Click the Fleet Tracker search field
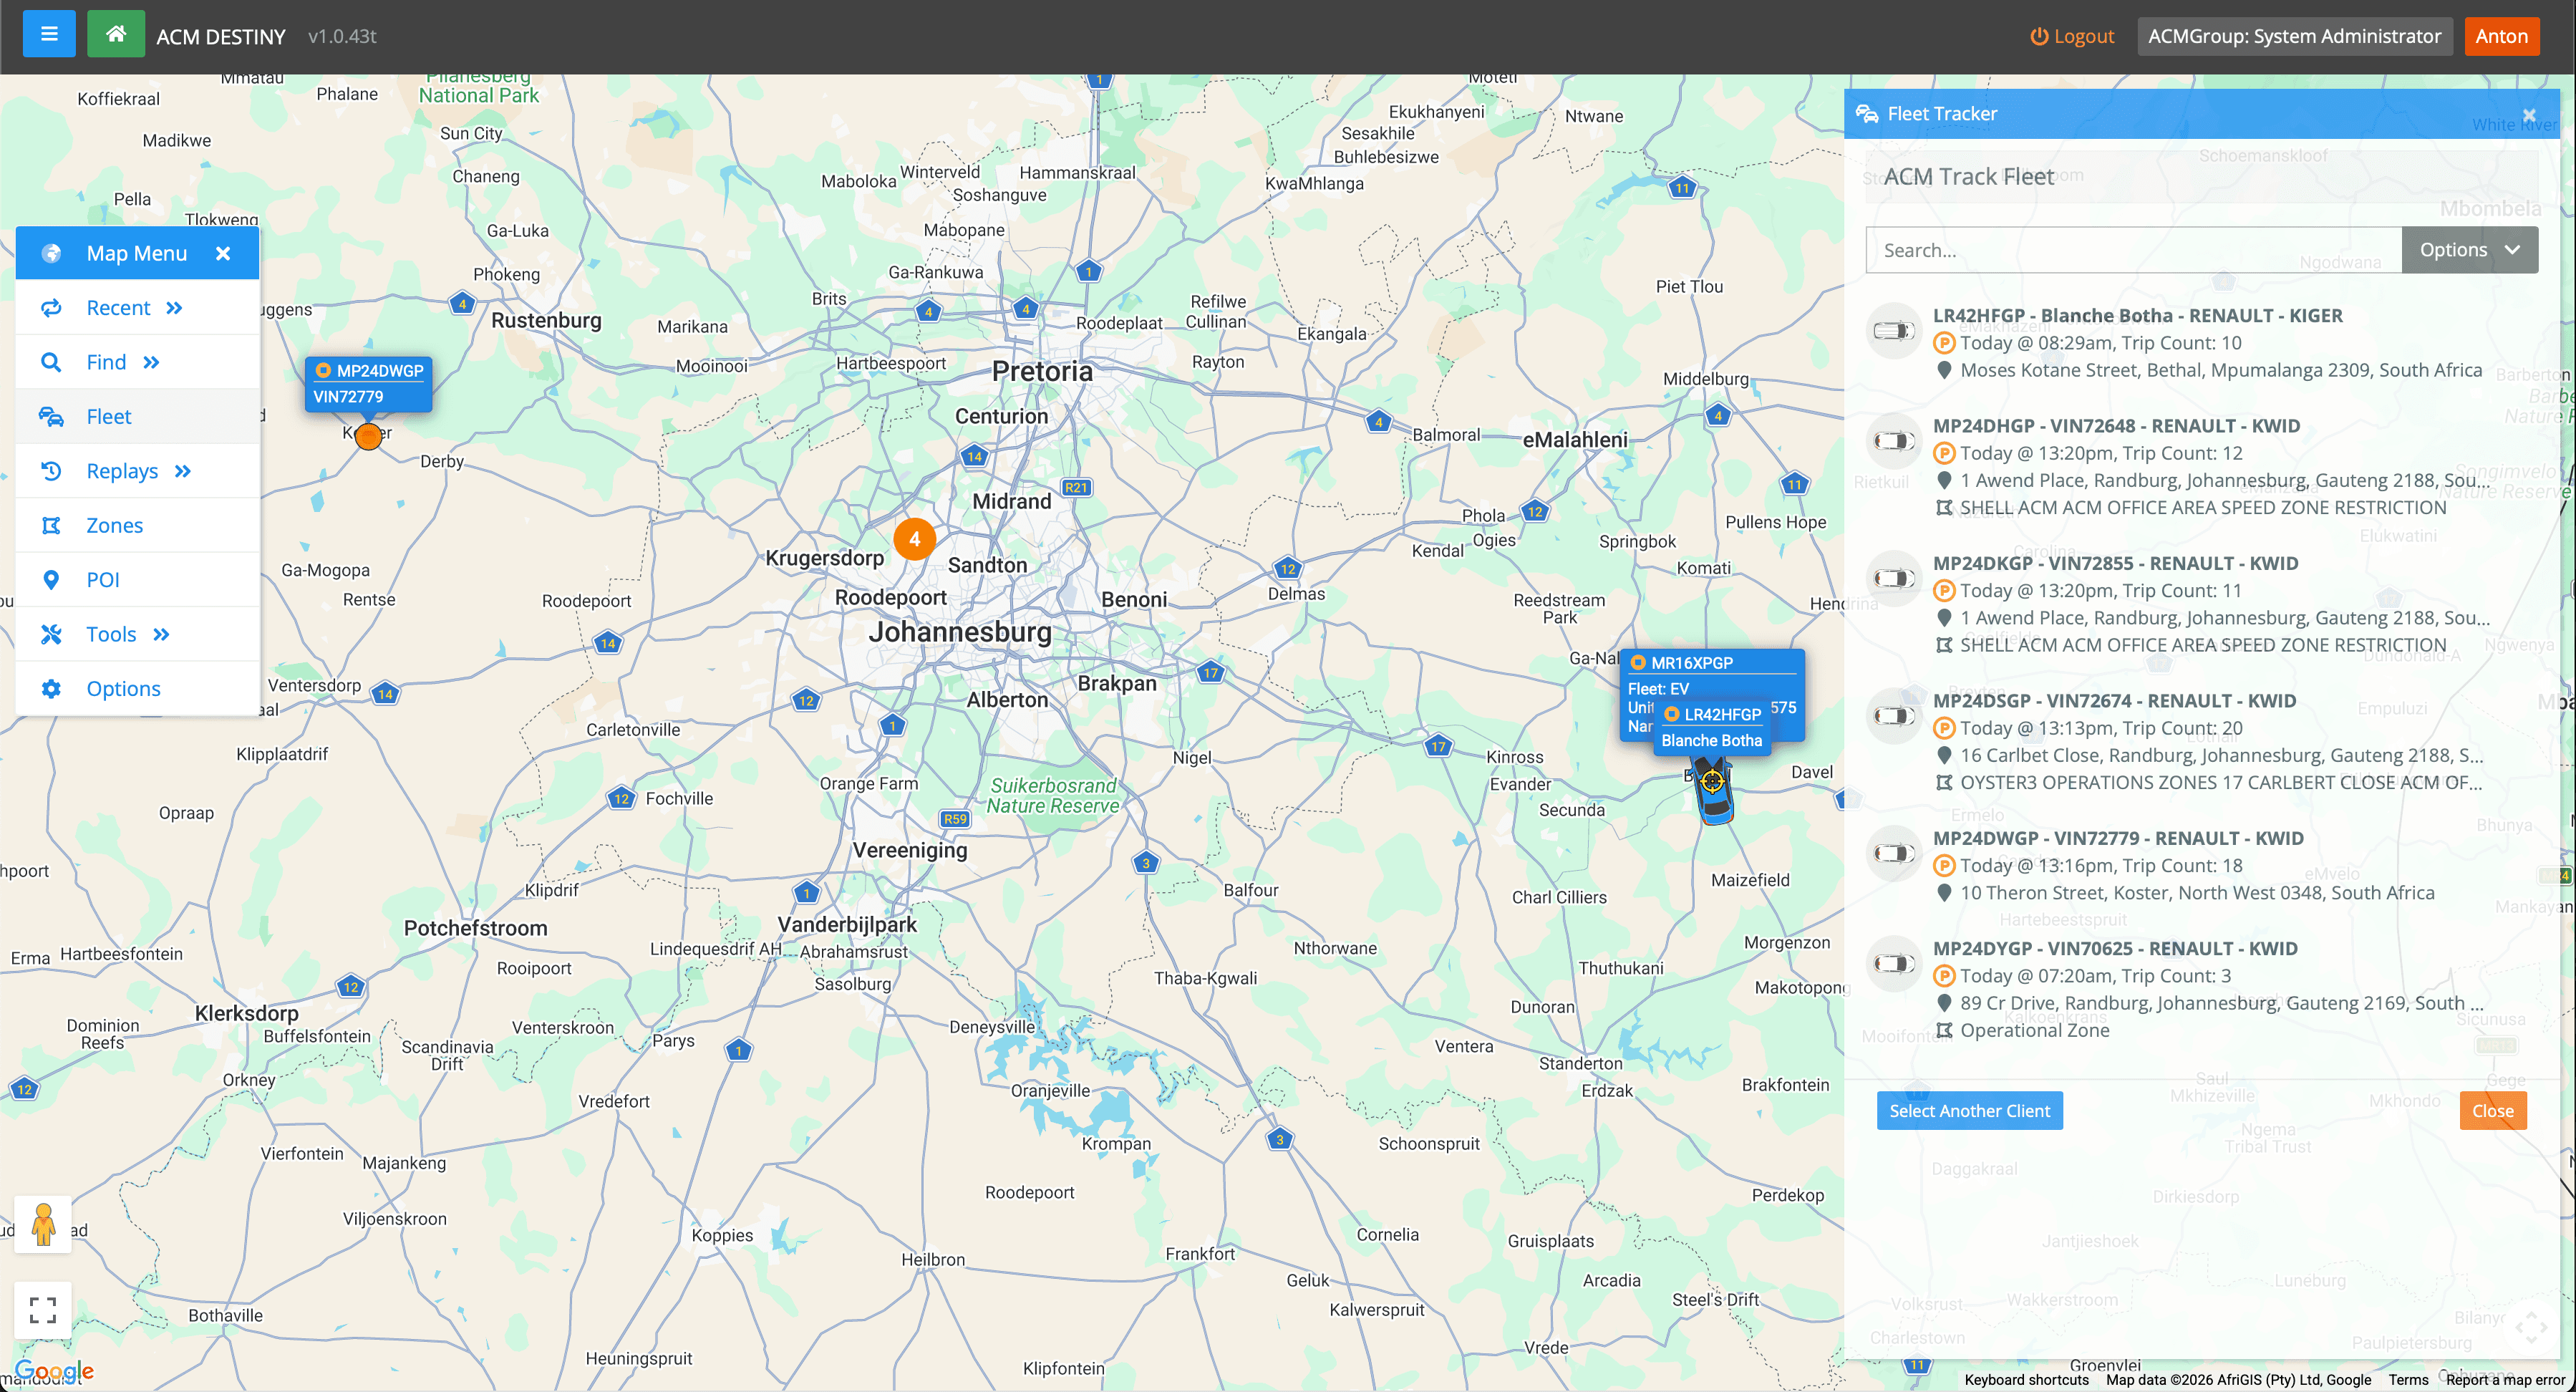This screenshot has height=1392, width=2576. pos(2133,250)
